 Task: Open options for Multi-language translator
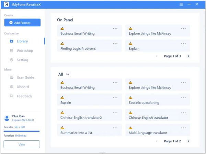pyautogui.click(x=183, y=128)
